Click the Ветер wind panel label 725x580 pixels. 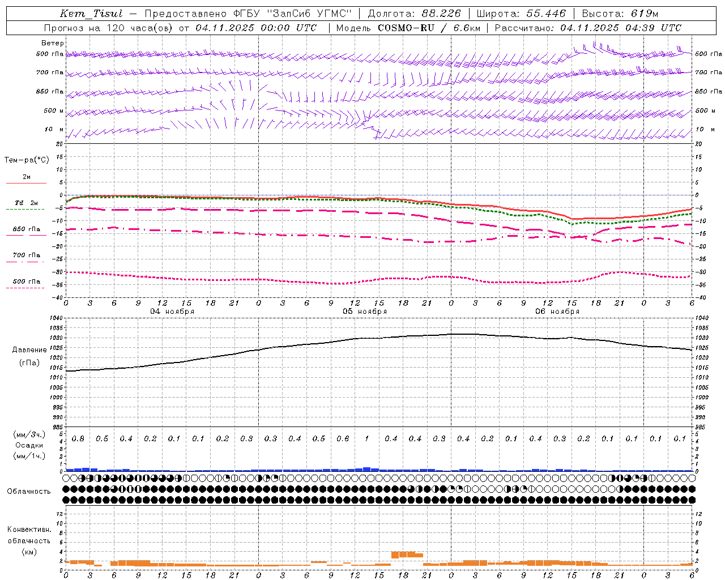pos(53,43)
